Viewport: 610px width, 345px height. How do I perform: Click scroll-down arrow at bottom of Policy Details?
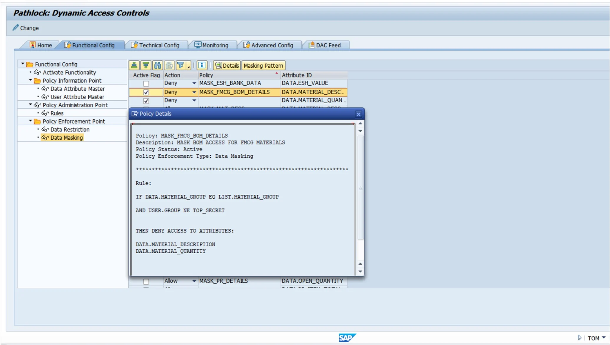click(360, 271)
